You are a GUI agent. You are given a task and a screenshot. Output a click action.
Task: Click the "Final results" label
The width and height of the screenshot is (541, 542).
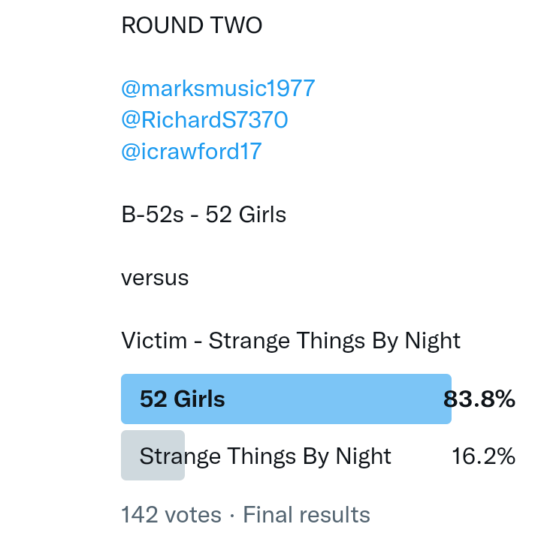click(x=307, y=515)
